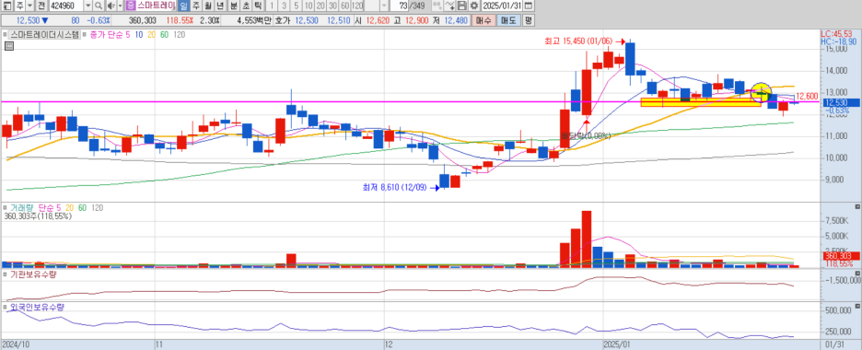Image resolution: width=862 pixels, height=350 pixels.
Task: Switch to 월 monthly period tab
Action: pyautogui.click(x=207, y=6)
